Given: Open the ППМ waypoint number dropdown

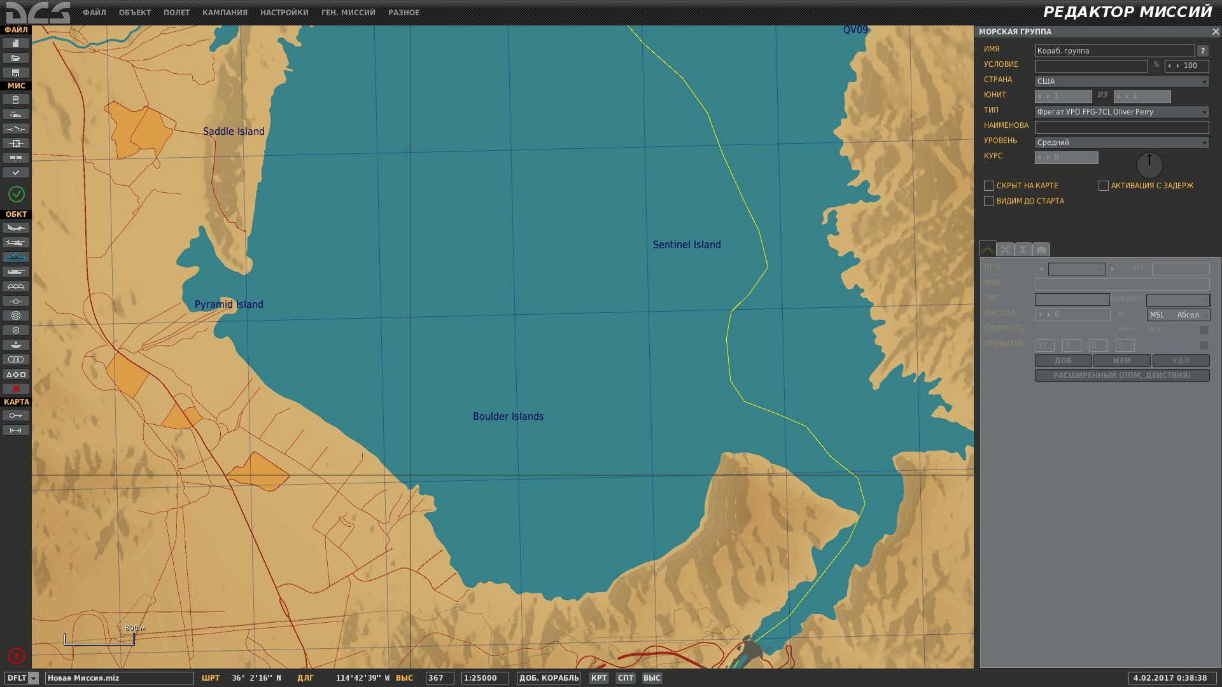Looking at the screenshot, I should [1077, 269].
